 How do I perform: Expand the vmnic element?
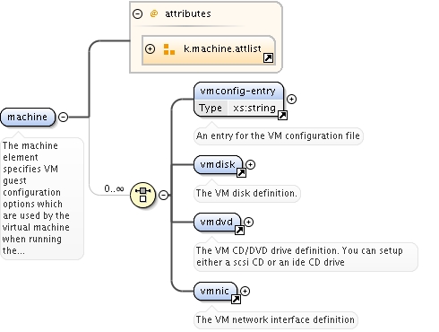[245, 291]
